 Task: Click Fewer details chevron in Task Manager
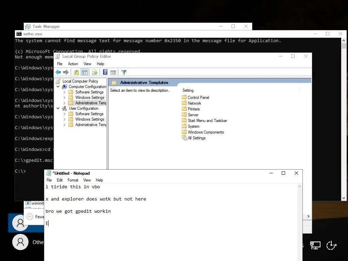[x=30, y=216]
